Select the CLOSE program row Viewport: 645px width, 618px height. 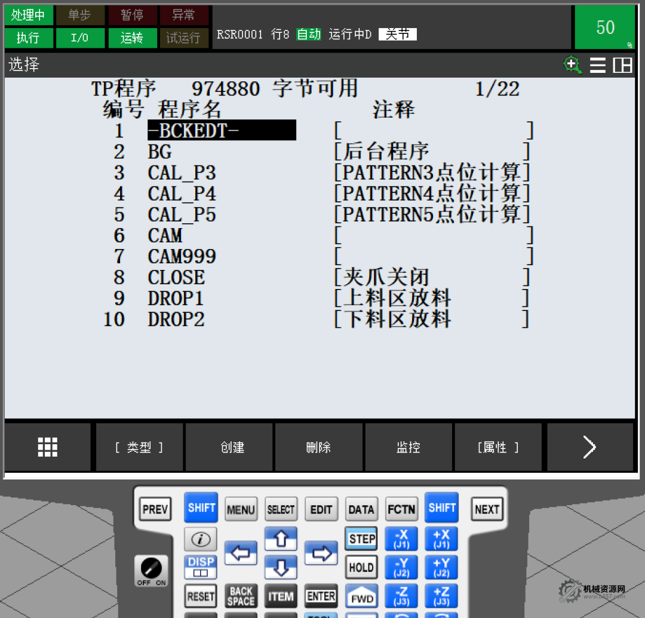tap(177, 278)
